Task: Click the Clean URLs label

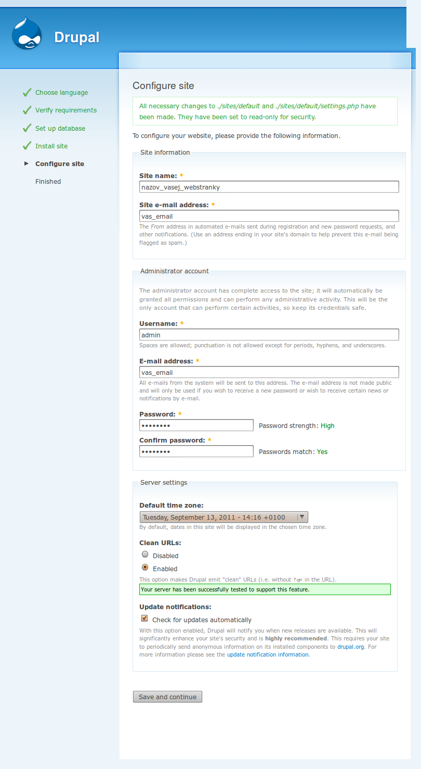Action: (x=160, y=543)
